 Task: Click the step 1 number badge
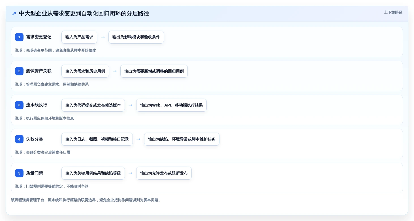click(x=19, y=37)
